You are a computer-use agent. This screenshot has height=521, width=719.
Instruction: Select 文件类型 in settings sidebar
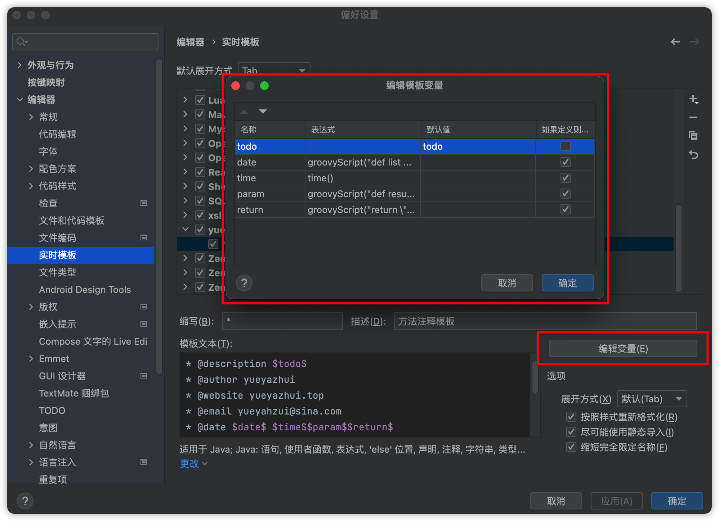pos(58,272)
